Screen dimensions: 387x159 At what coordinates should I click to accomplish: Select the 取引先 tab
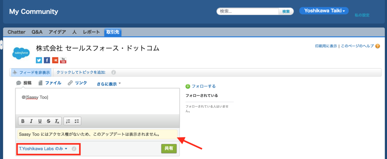pyautogui.click(x=113, y=32)
